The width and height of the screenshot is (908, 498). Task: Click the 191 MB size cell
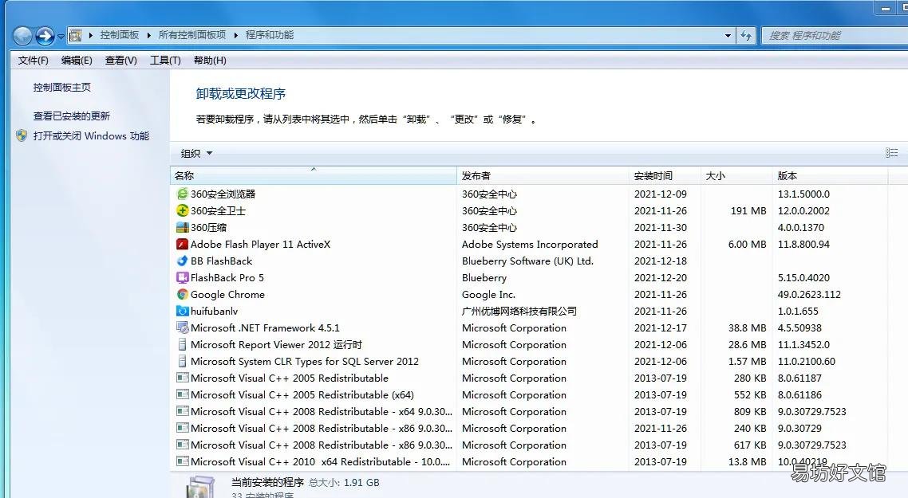point(748,211)
